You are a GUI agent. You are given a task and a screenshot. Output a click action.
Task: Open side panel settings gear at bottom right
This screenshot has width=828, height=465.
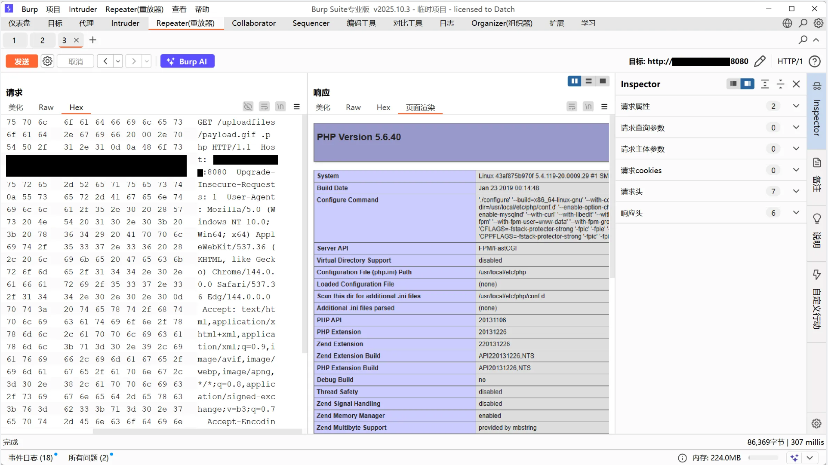coord(816,423)
